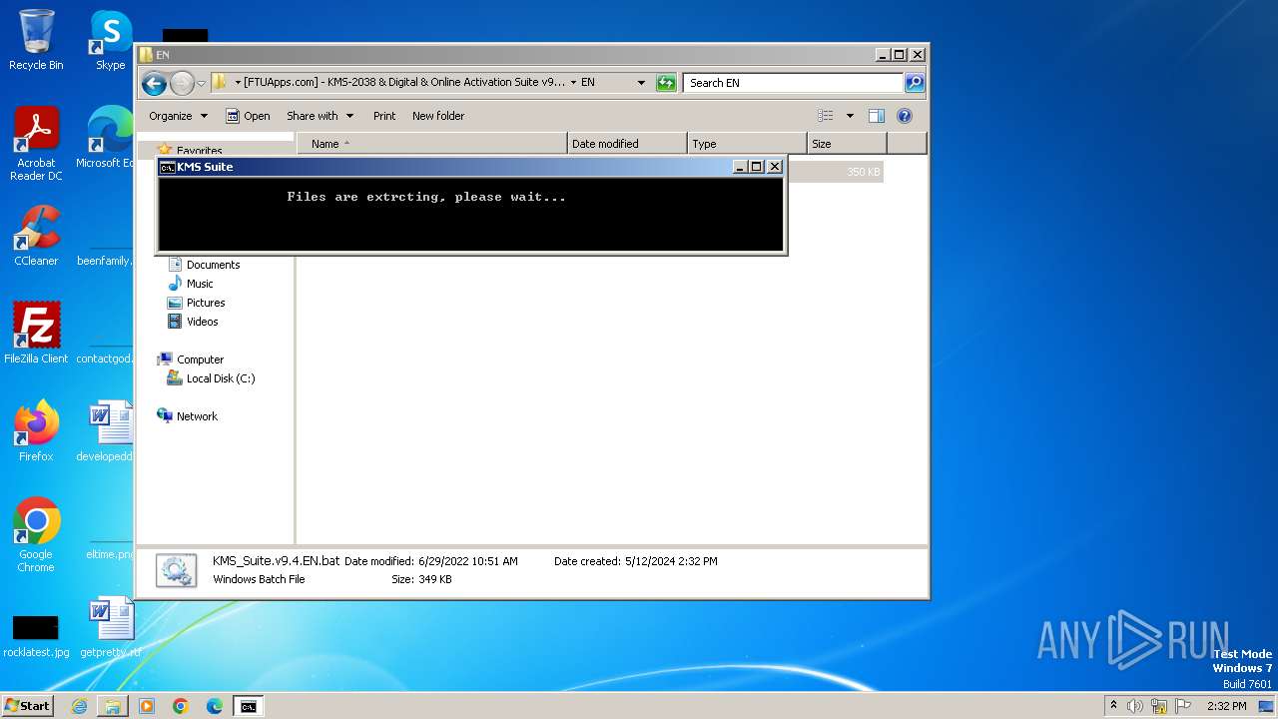The width and height of the screenshot is (1278, 719).
Task: Select Videos library in sidebar
Action: 193,322
